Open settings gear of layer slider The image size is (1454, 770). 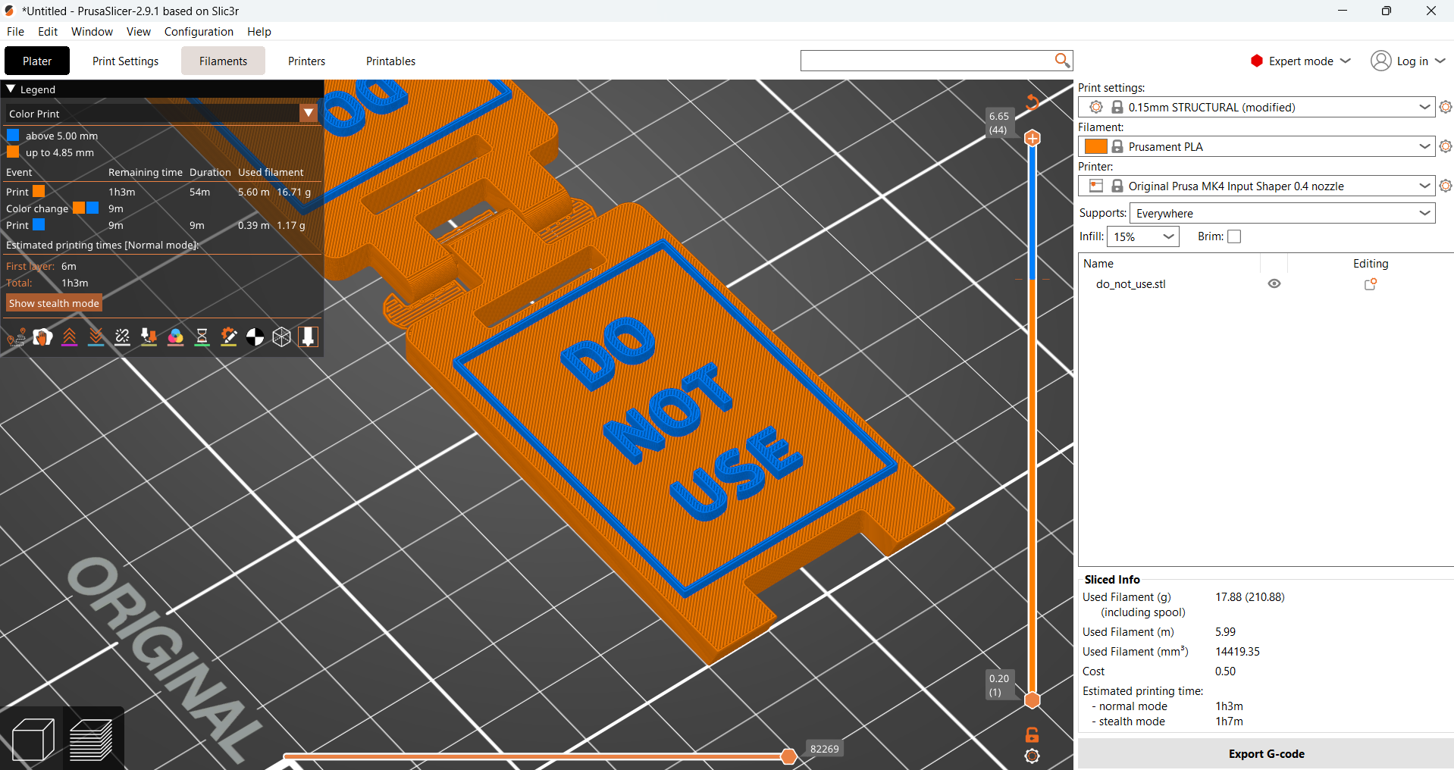coord(1032,756)
